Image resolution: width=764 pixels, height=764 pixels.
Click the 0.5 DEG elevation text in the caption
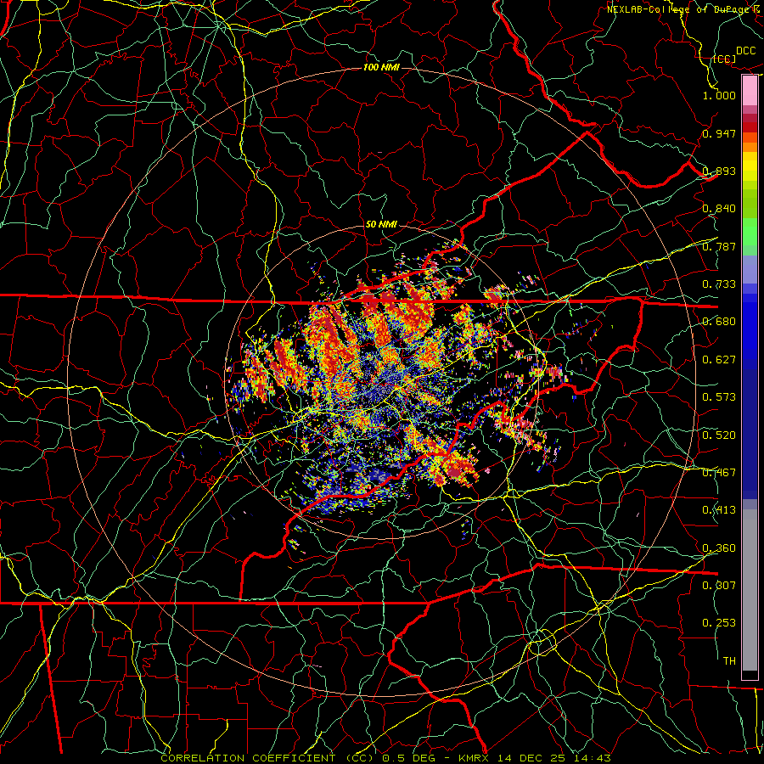click(x=409, y=758)
